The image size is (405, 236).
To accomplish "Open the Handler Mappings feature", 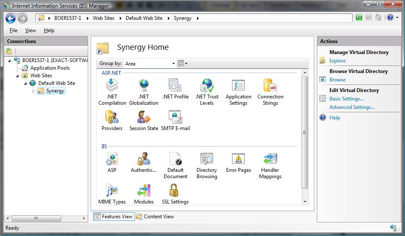I will pyautogui.click(x=270, y=165).
